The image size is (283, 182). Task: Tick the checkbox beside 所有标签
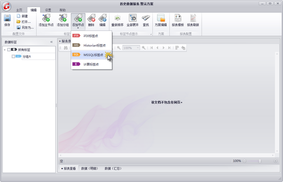coord(9,50)
